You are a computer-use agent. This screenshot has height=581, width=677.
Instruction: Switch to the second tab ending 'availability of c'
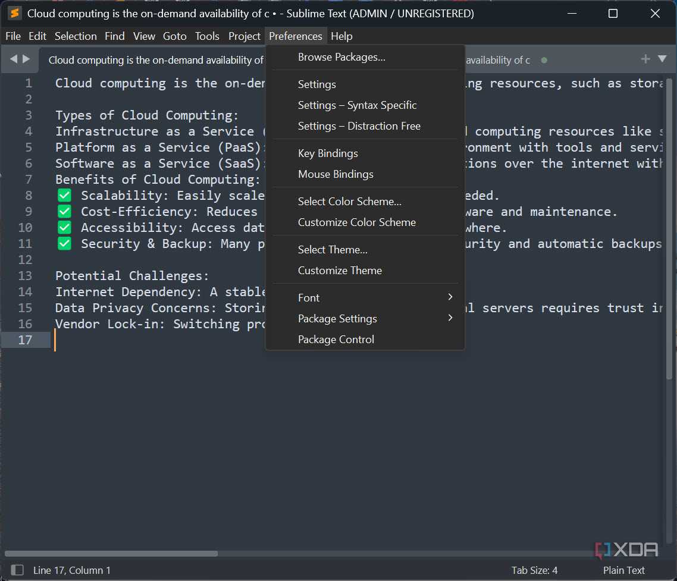tap(497, 60)
